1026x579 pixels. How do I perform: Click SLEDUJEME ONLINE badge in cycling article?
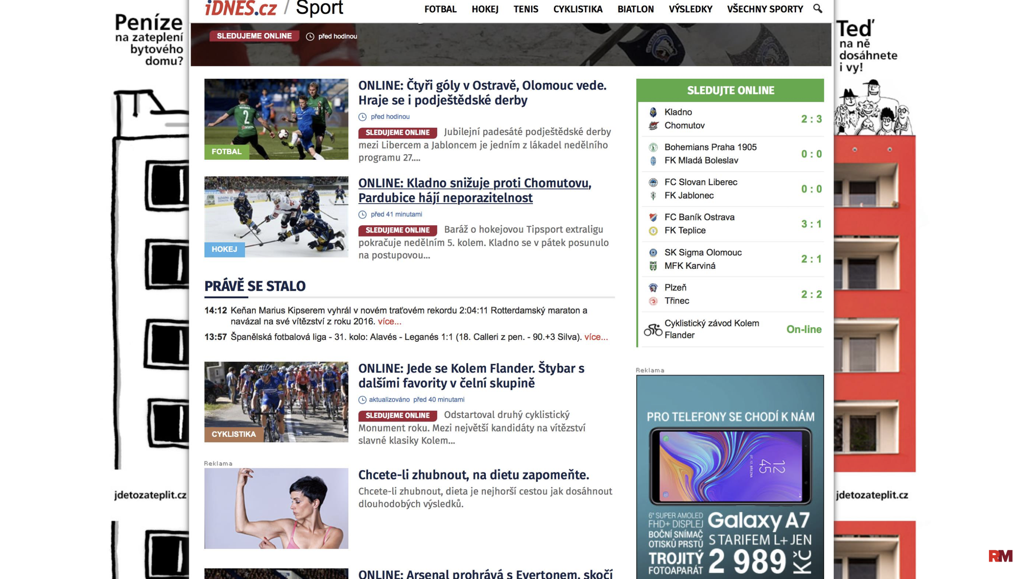(x=397, y=416)
